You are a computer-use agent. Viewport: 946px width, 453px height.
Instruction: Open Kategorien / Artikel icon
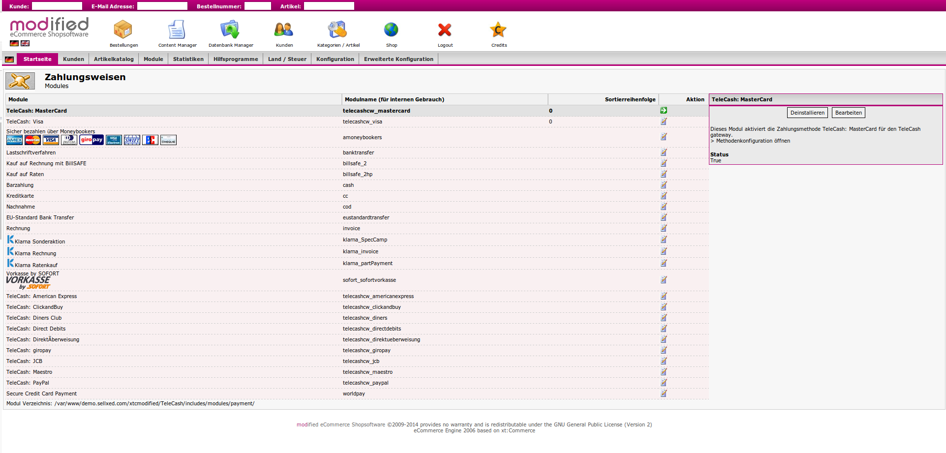(338, 30)
